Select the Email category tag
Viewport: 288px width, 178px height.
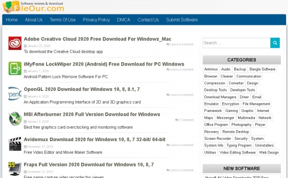257,97
